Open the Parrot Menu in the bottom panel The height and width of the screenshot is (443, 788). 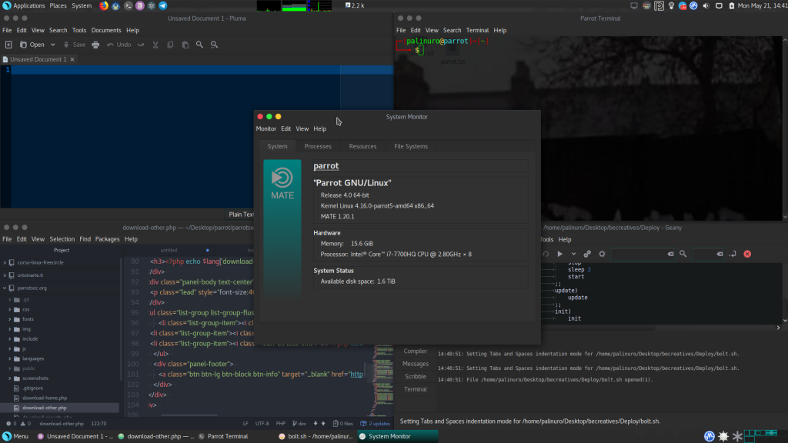pyautogui.click(x=12, y=435)
